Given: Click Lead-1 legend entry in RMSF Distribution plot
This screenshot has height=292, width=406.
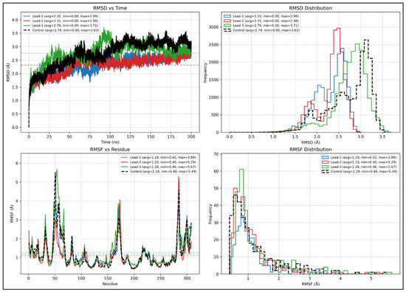Looking at the screenshot, I should click(359, 157).
